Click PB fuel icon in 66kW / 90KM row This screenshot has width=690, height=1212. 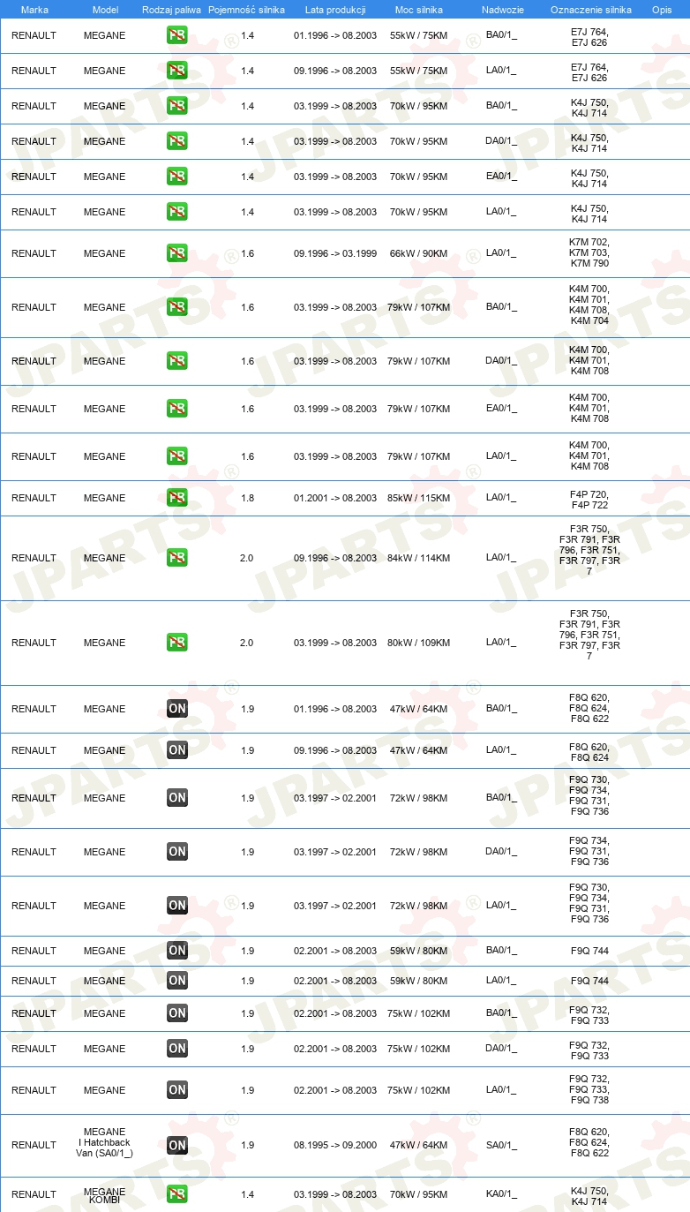pos(177,253)
